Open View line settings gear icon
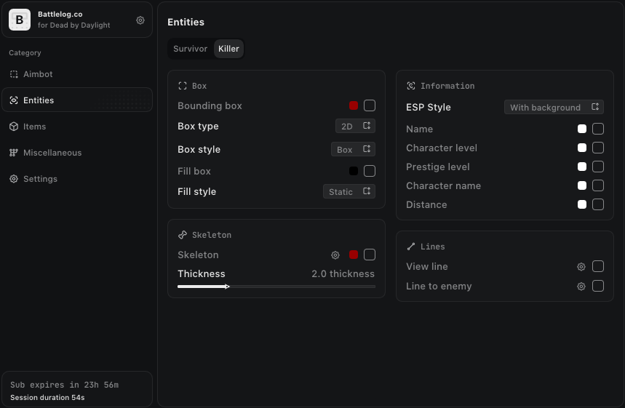The height and width of the screenshot is (408, 625). (581, 267)
